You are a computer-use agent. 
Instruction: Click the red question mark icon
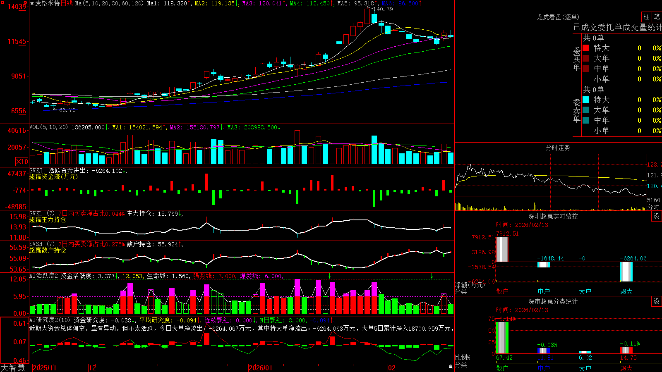(x=25, y=3)
